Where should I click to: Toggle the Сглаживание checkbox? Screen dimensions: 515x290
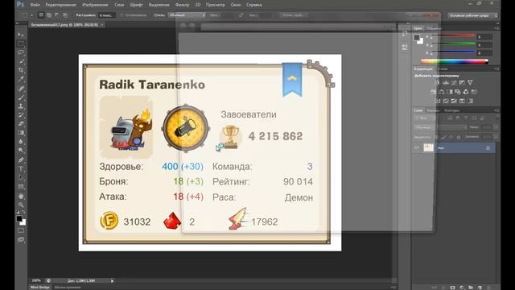[122, 15]
